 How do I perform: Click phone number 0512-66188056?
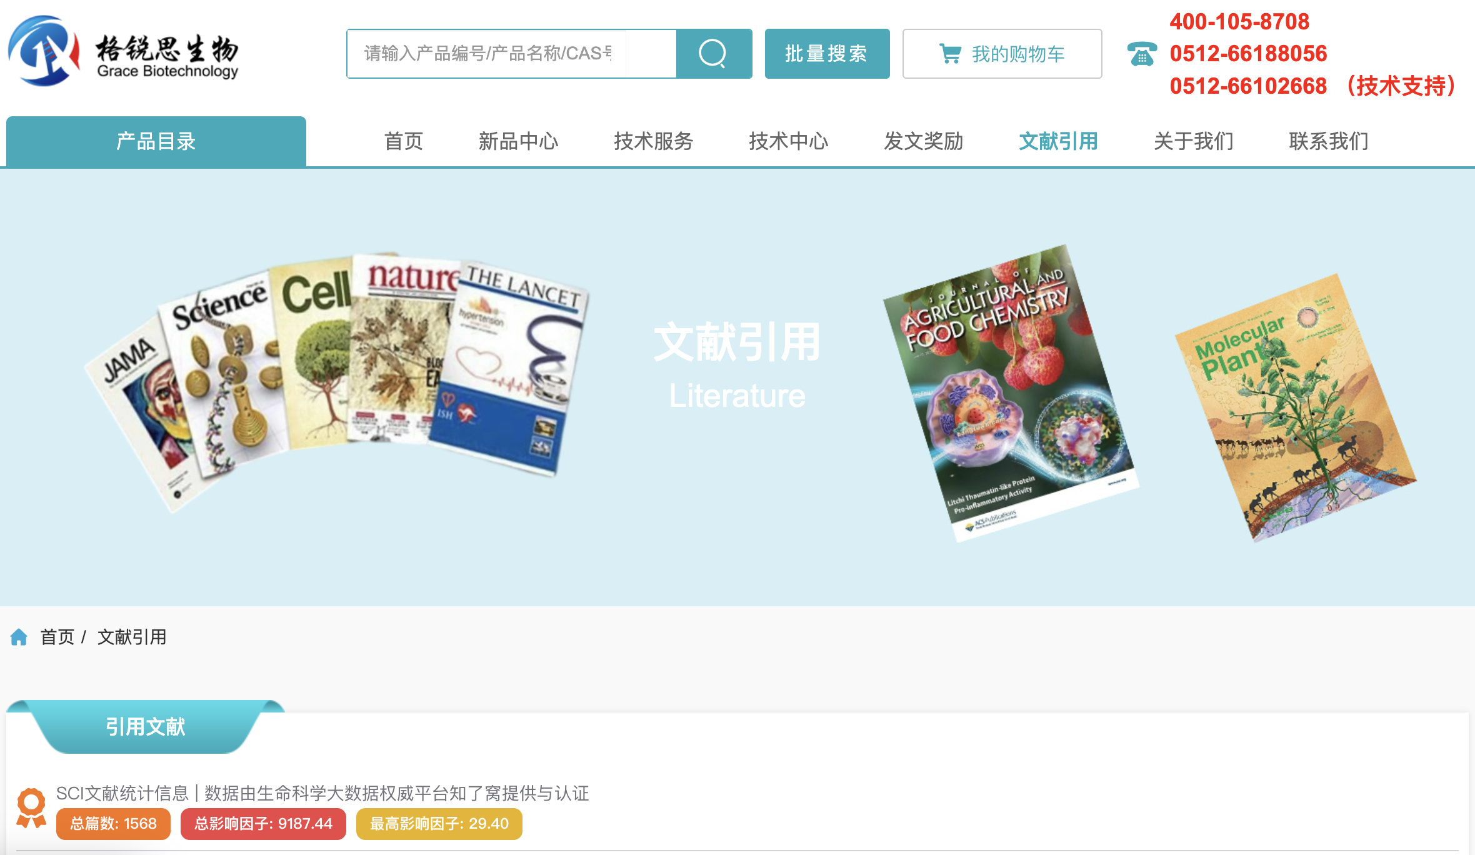pyautogui.click(x=1248, y=54)
